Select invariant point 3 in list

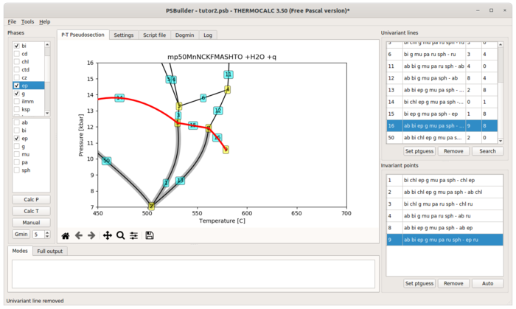[x=444, y=204]
